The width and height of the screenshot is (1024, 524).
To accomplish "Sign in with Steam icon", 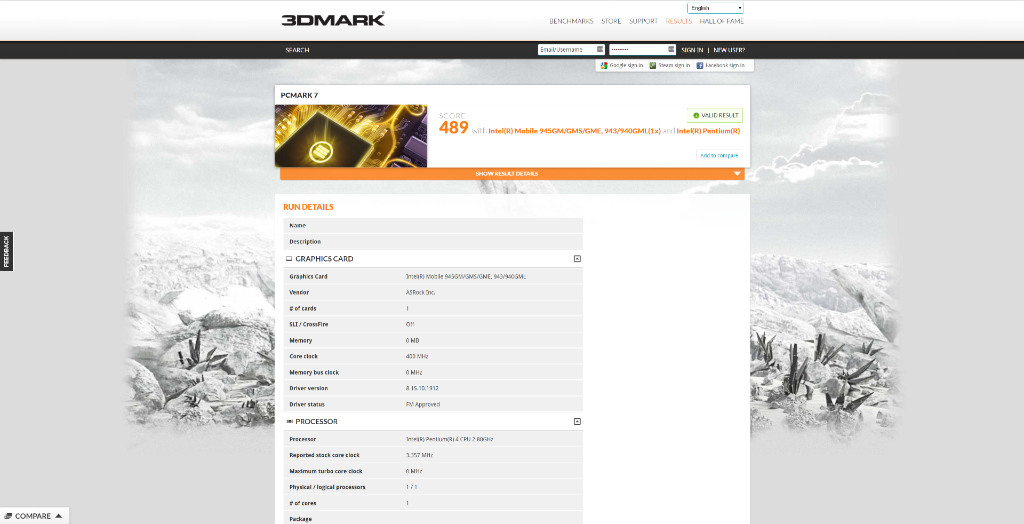I will 653,66.
